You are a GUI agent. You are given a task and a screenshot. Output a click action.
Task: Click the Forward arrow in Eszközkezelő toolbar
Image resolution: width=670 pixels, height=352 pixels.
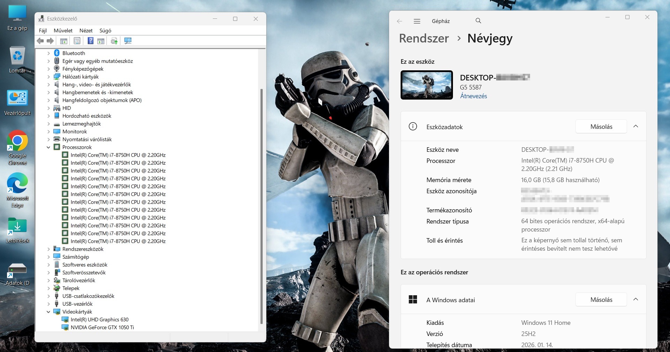(50, 41)
